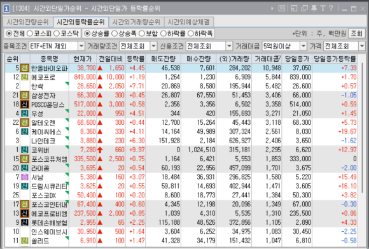Image resolution: width=369 pixels, height=249 pixels.
Task: Click the teal badge icon beside 코위버
Action: [x=25, y=150]
